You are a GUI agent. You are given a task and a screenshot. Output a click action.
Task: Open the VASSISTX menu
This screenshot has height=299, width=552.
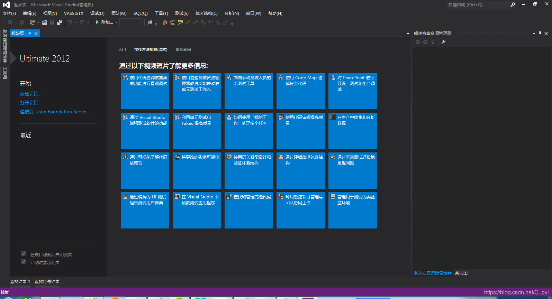pos(74,13)
